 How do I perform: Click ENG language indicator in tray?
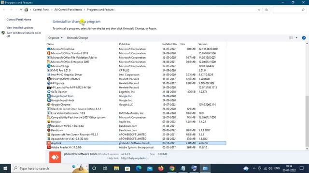(277, 168)
